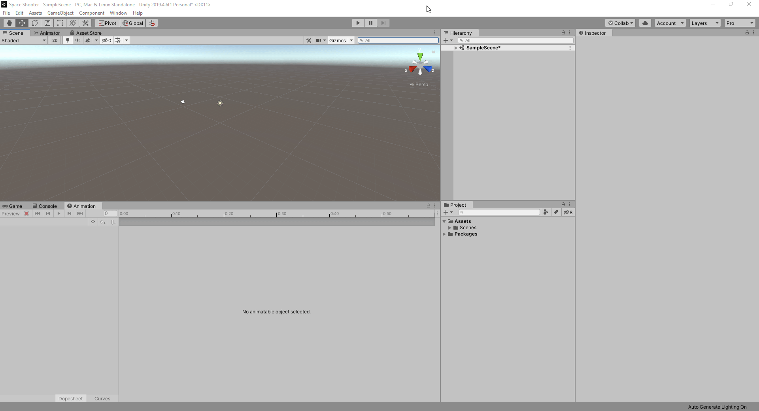The image size is (759, 411).
Task: Click the blue Z axis cone on gizmo
Action: (427, 69)
